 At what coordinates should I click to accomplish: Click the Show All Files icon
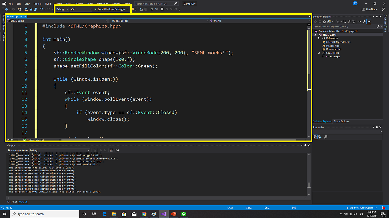(354, 22)
